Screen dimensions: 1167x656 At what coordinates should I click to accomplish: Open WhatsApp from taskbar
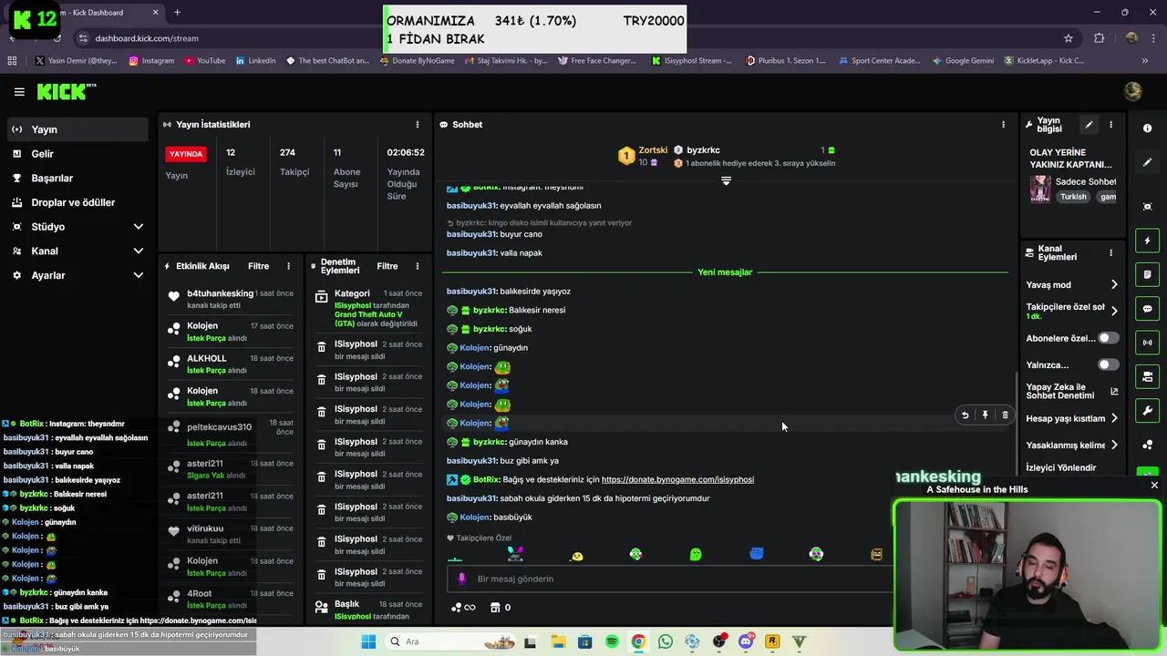(x=666, y=641)
